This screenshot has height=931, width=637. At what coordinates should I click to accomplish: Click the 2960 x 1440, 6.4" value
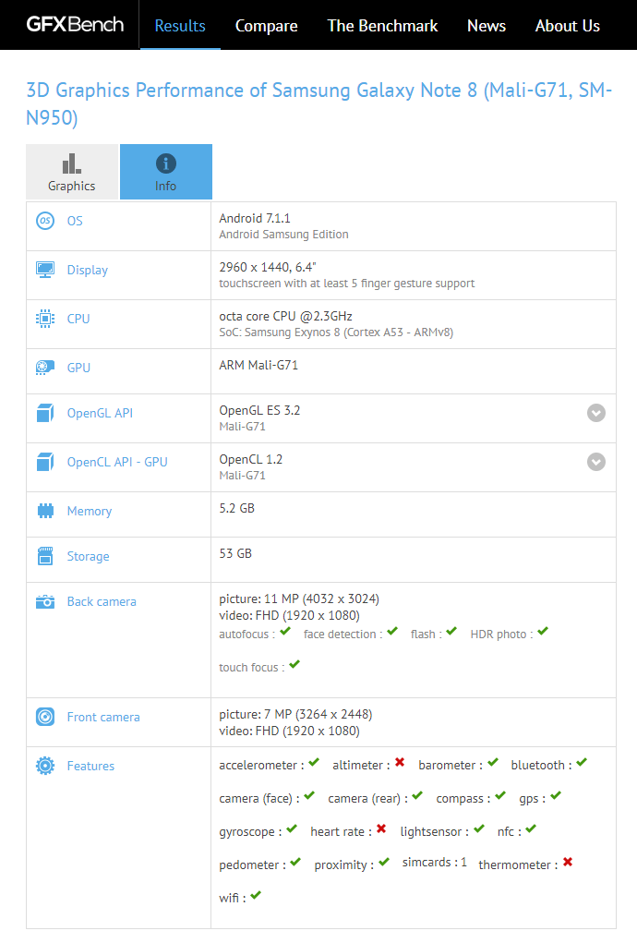267,267
